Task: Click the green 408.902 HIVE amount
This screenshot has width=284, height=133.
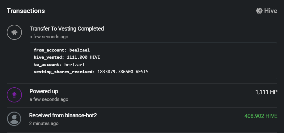Action: pyautogui.click(x=261, y=116)
